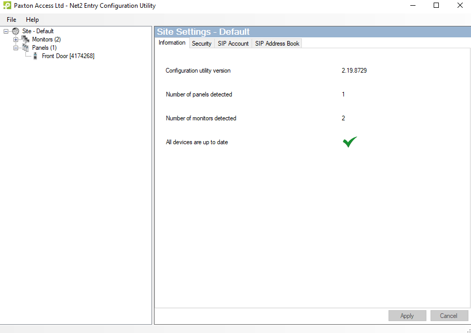
Task: Click the Cancel button
Action: pyautogui.click(x=449, y=315)
